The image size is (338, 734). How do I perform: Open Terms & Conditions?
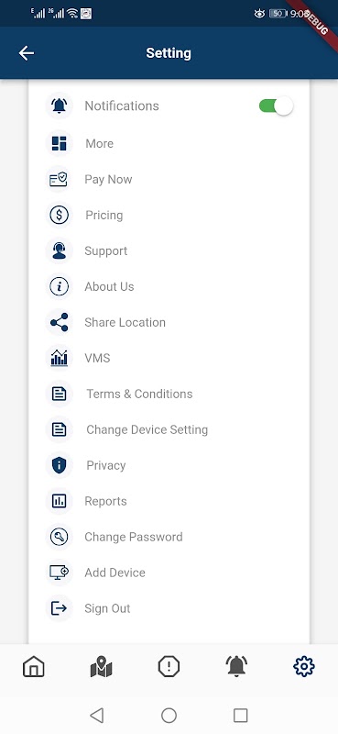tap(139, 394)
